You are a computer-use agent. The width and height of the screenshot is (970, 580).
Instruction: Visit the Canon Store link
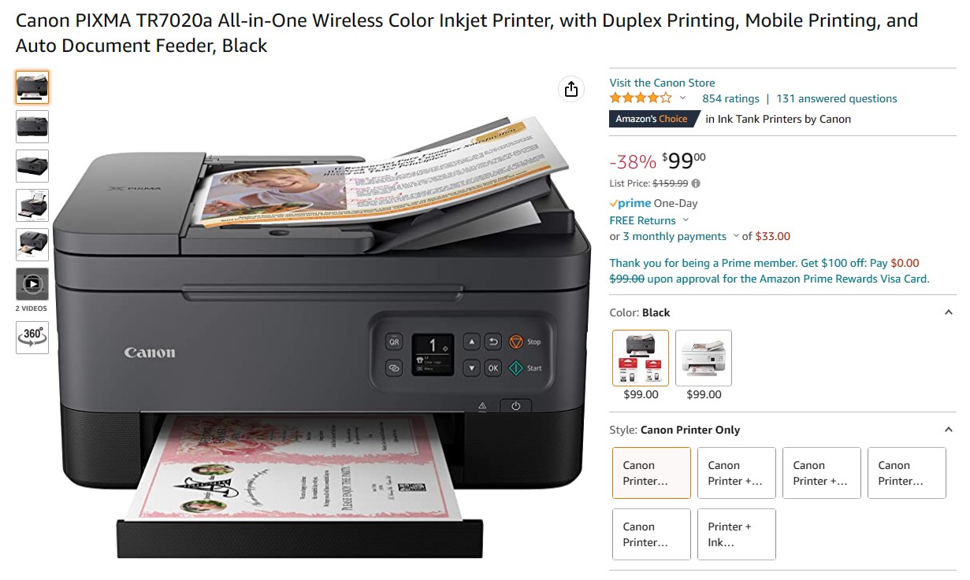[x=663, y=83]
